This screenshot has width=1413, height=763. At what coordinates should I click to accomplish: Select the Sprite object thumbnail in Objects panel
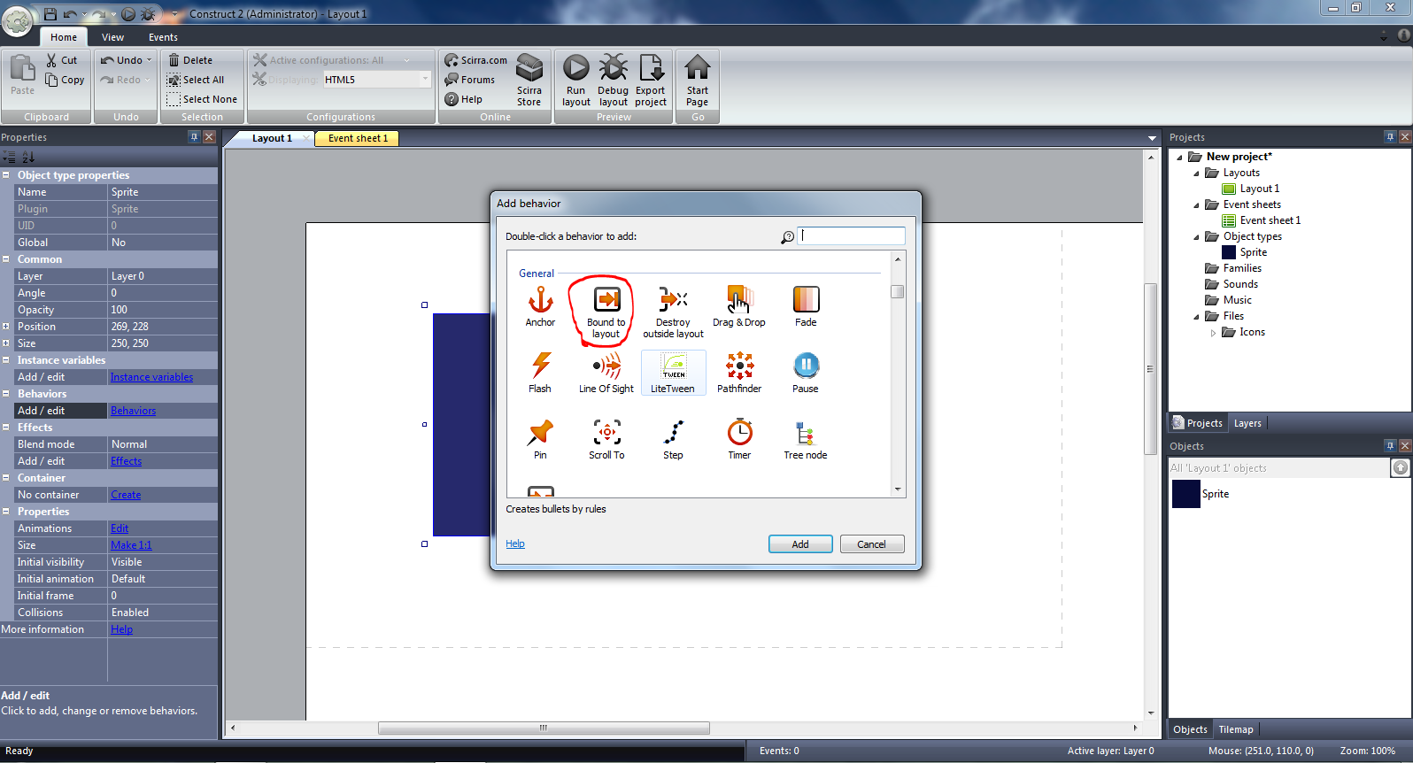click(x=1186, y=494)
